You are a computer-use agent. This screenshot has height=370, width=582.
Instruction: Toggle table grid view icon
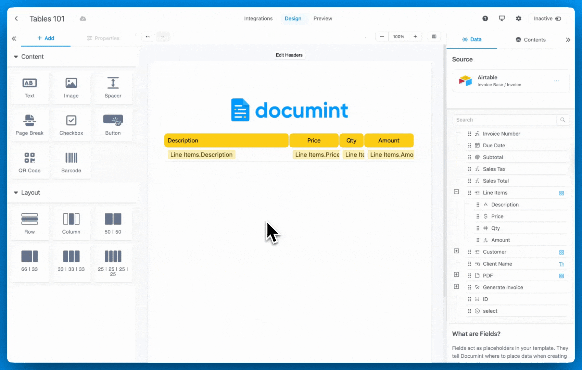click(434, 37)
